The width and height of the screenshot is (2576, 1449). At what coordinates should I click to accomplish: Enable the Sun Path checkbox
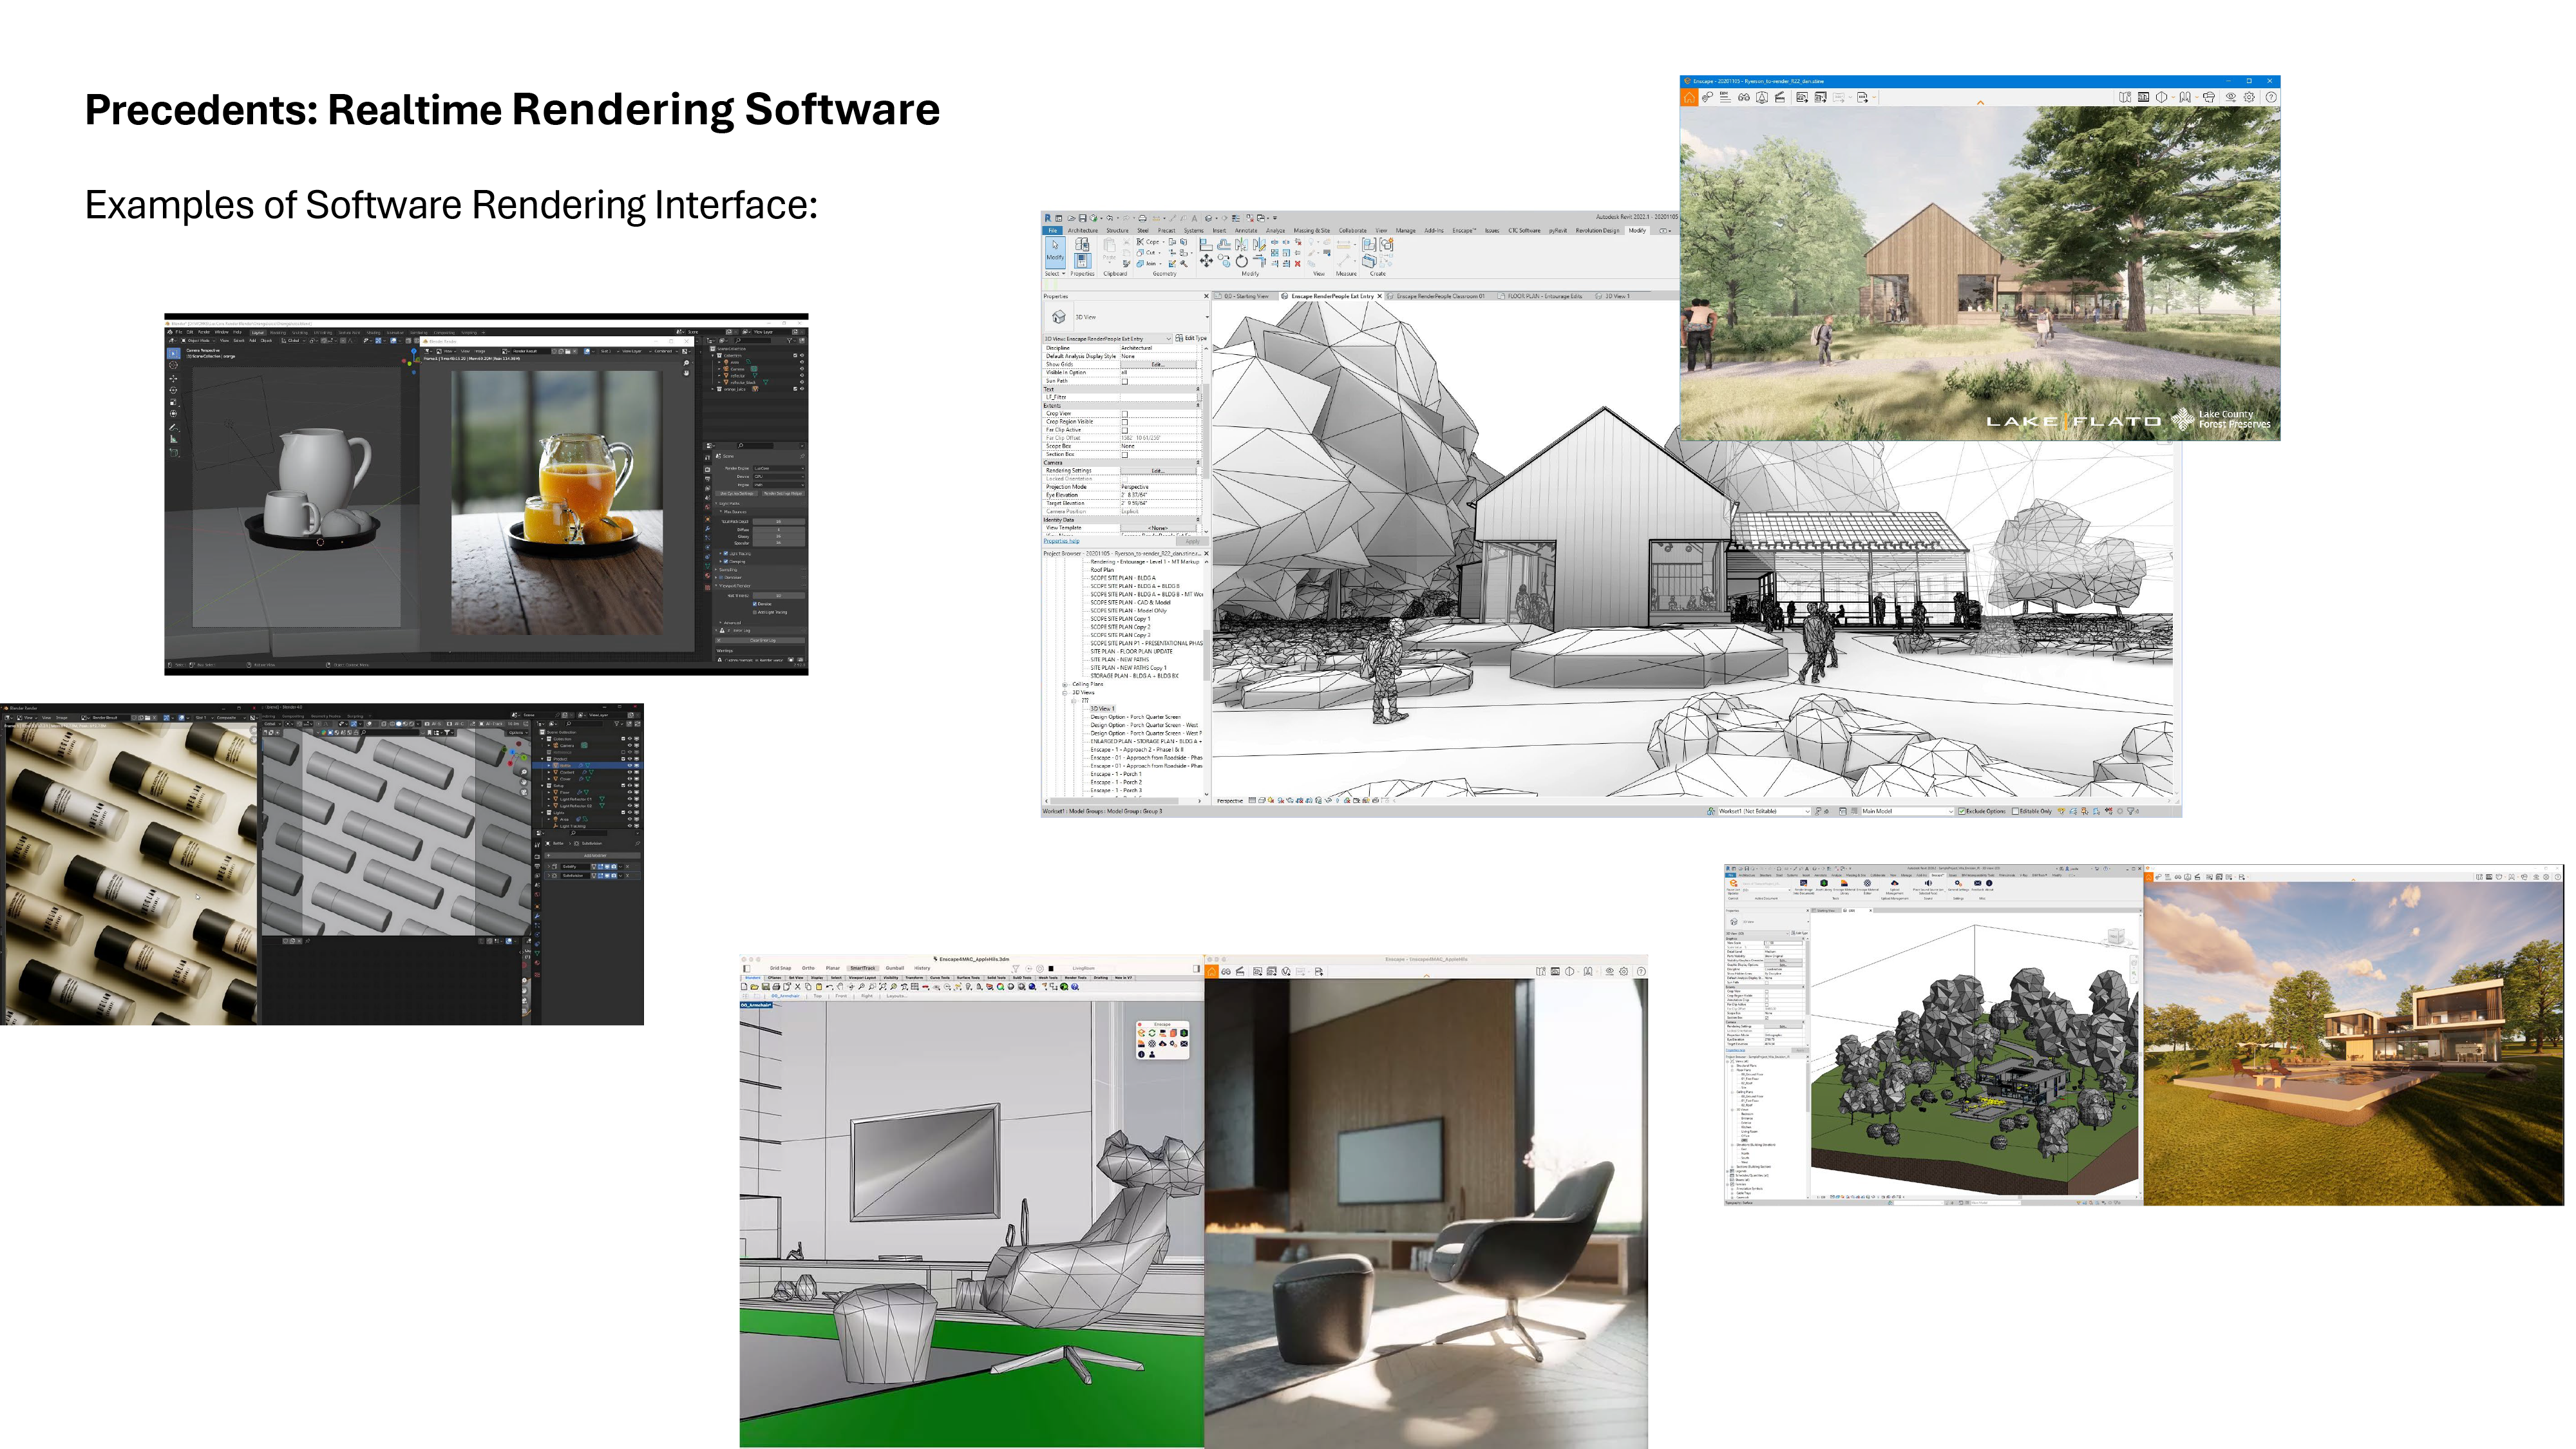pyautogui.click(x=1124, y=381)
